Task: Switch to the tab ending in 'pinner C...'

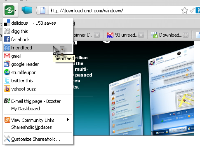Action: pyautogui.click(x=88, y=35)
